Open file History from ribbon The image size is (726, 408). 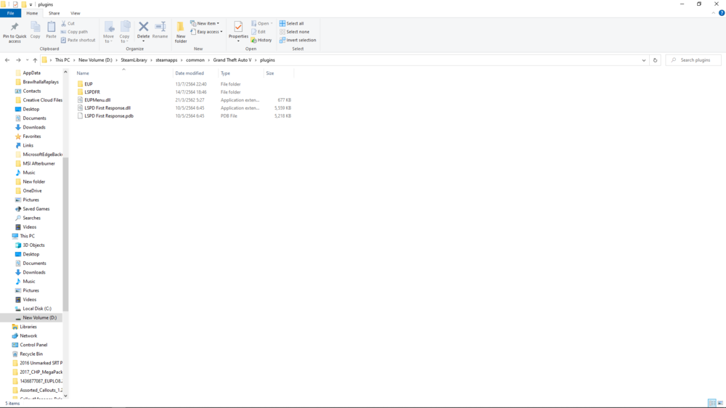click(261, 40)
